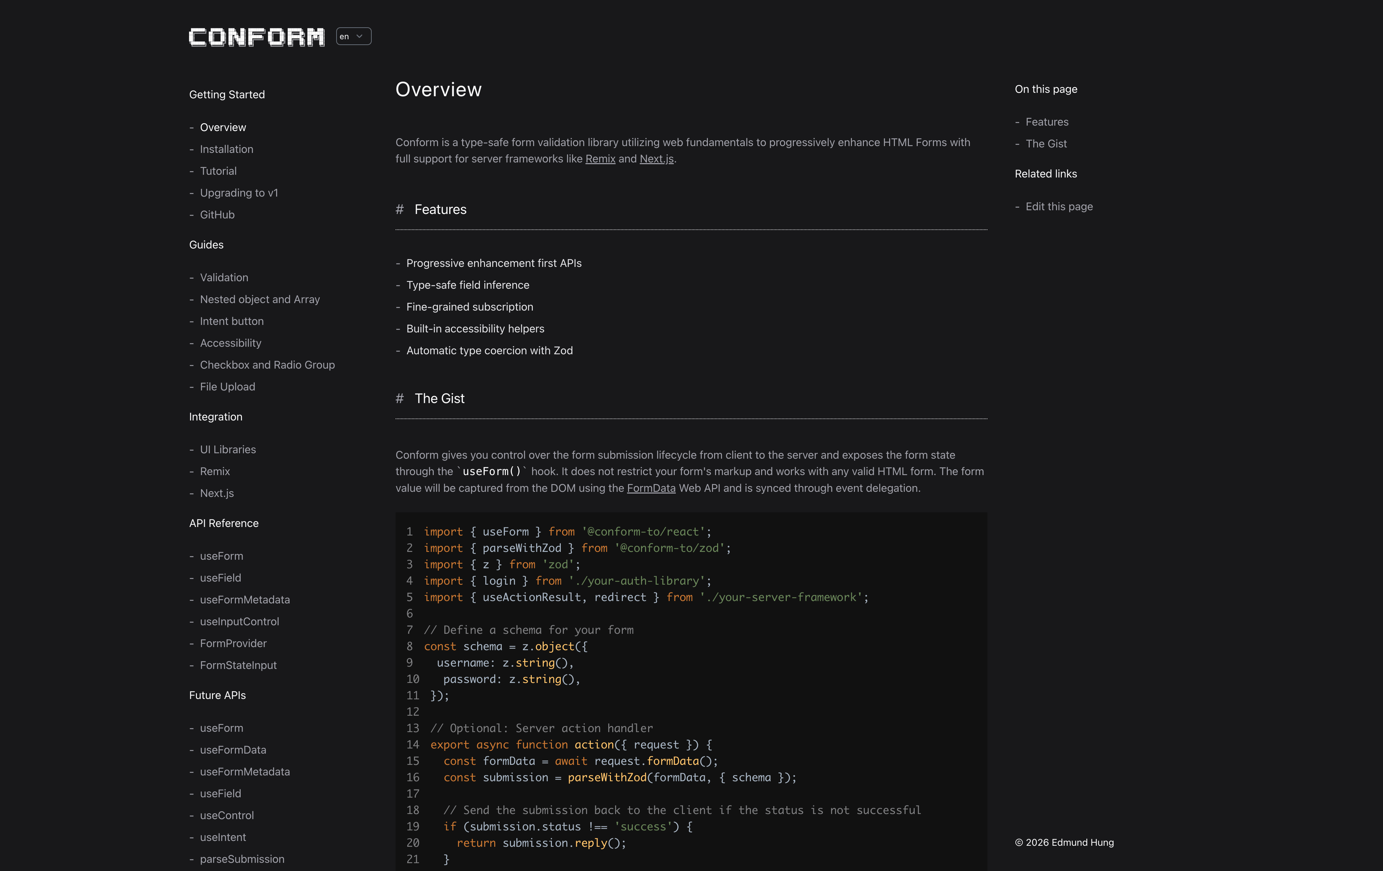Click 'Fine-grained subscription' list item

[469, 306]
